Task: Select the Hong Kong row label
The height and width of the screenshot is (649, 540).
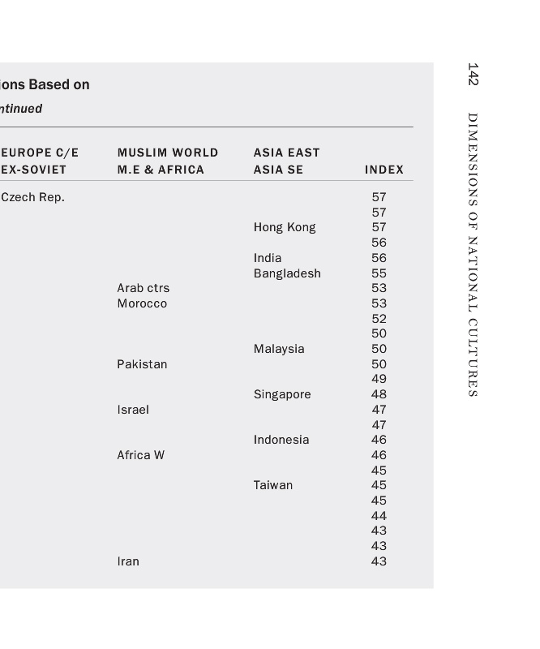Action: pos(284,227)
